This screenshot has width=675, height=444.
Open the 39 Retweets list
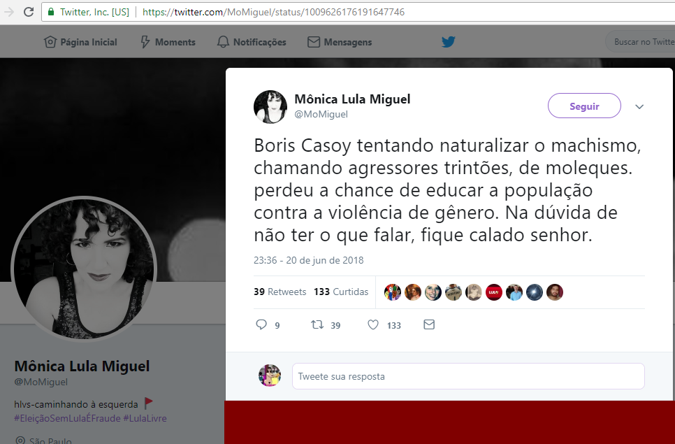[x=280, y=292]
